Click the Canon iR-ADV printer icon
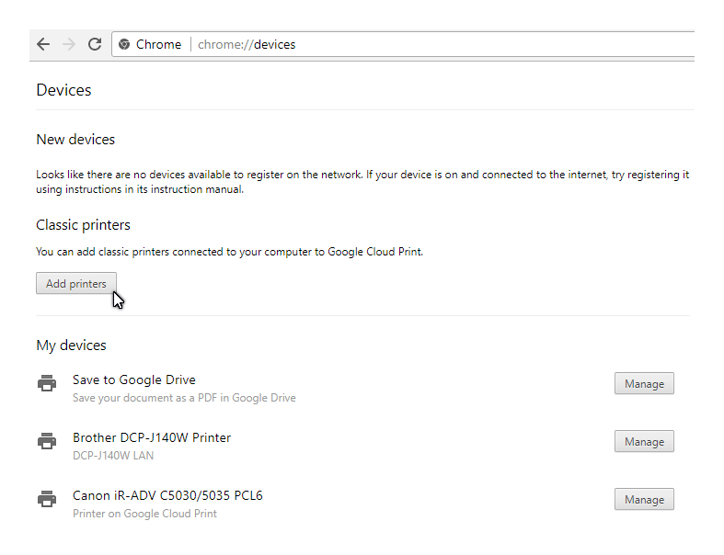 pyautogui.click(x=47, y=499)
